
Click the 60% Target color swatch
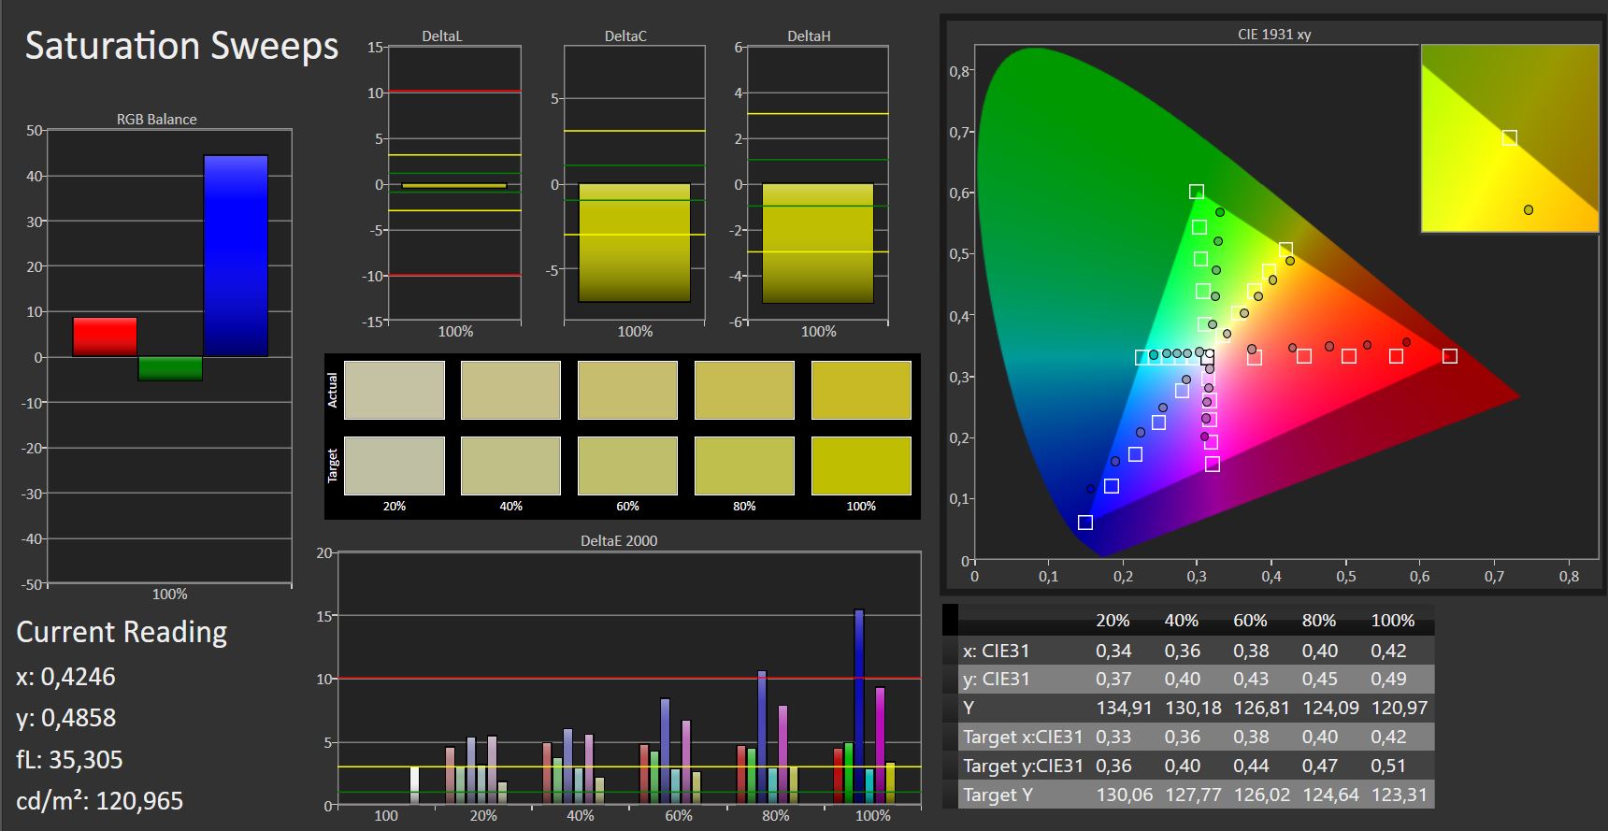627,466
